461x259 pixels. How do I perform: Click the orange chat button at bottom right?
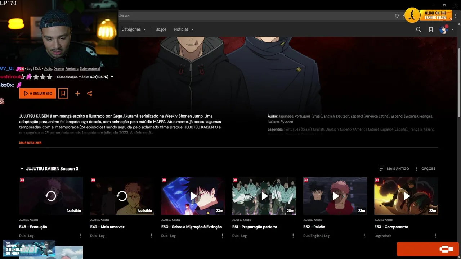click(x=428, y=249)
